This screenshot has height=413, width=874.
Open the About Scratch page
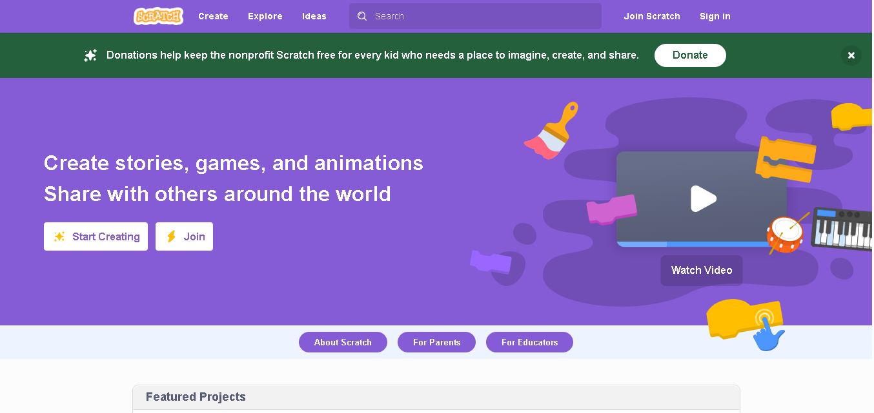[343, 342]
